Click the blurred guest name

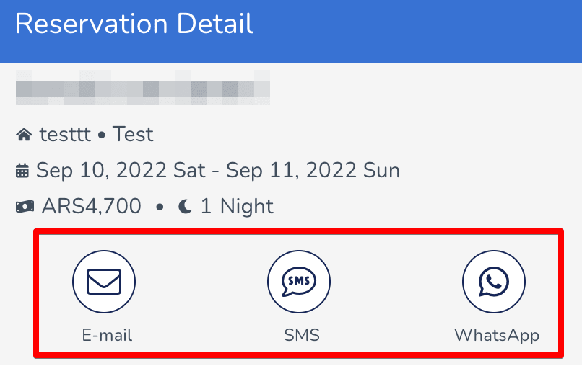click(143, 88)
